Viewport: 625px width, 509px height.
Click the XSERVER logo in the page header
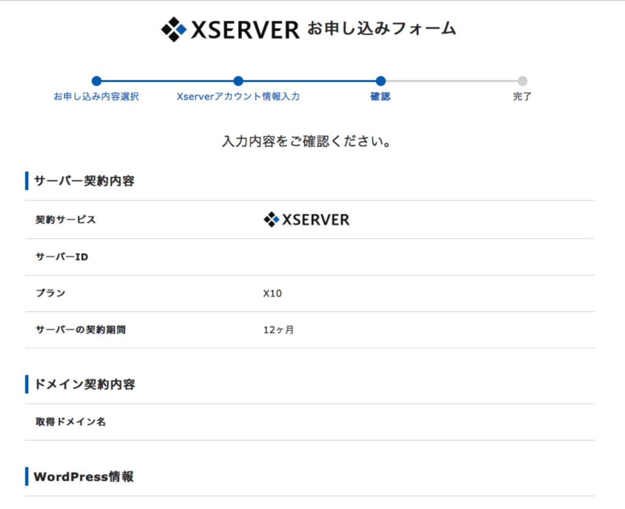coord(230,29)
